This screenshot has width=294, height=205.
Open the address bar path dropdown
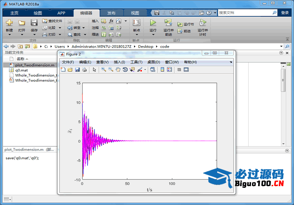[x=281, y=46]
